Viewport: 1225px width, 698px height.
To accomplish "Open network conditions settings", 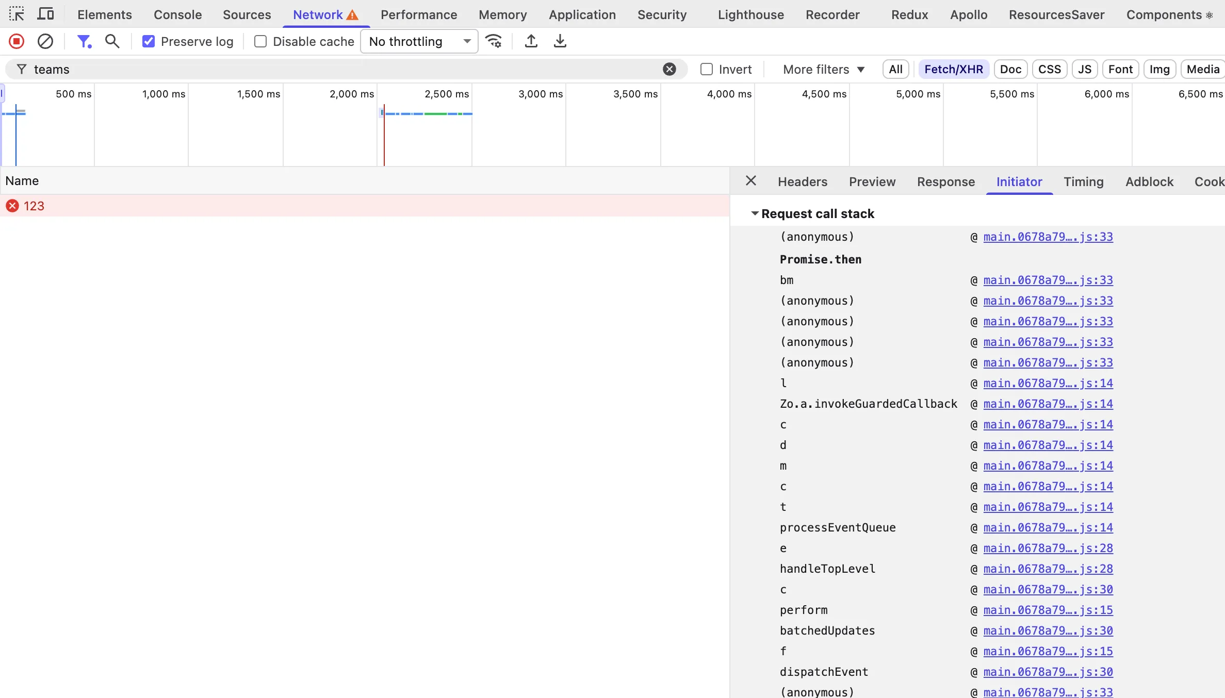I will pyautogui.click(x=494, y=41).
